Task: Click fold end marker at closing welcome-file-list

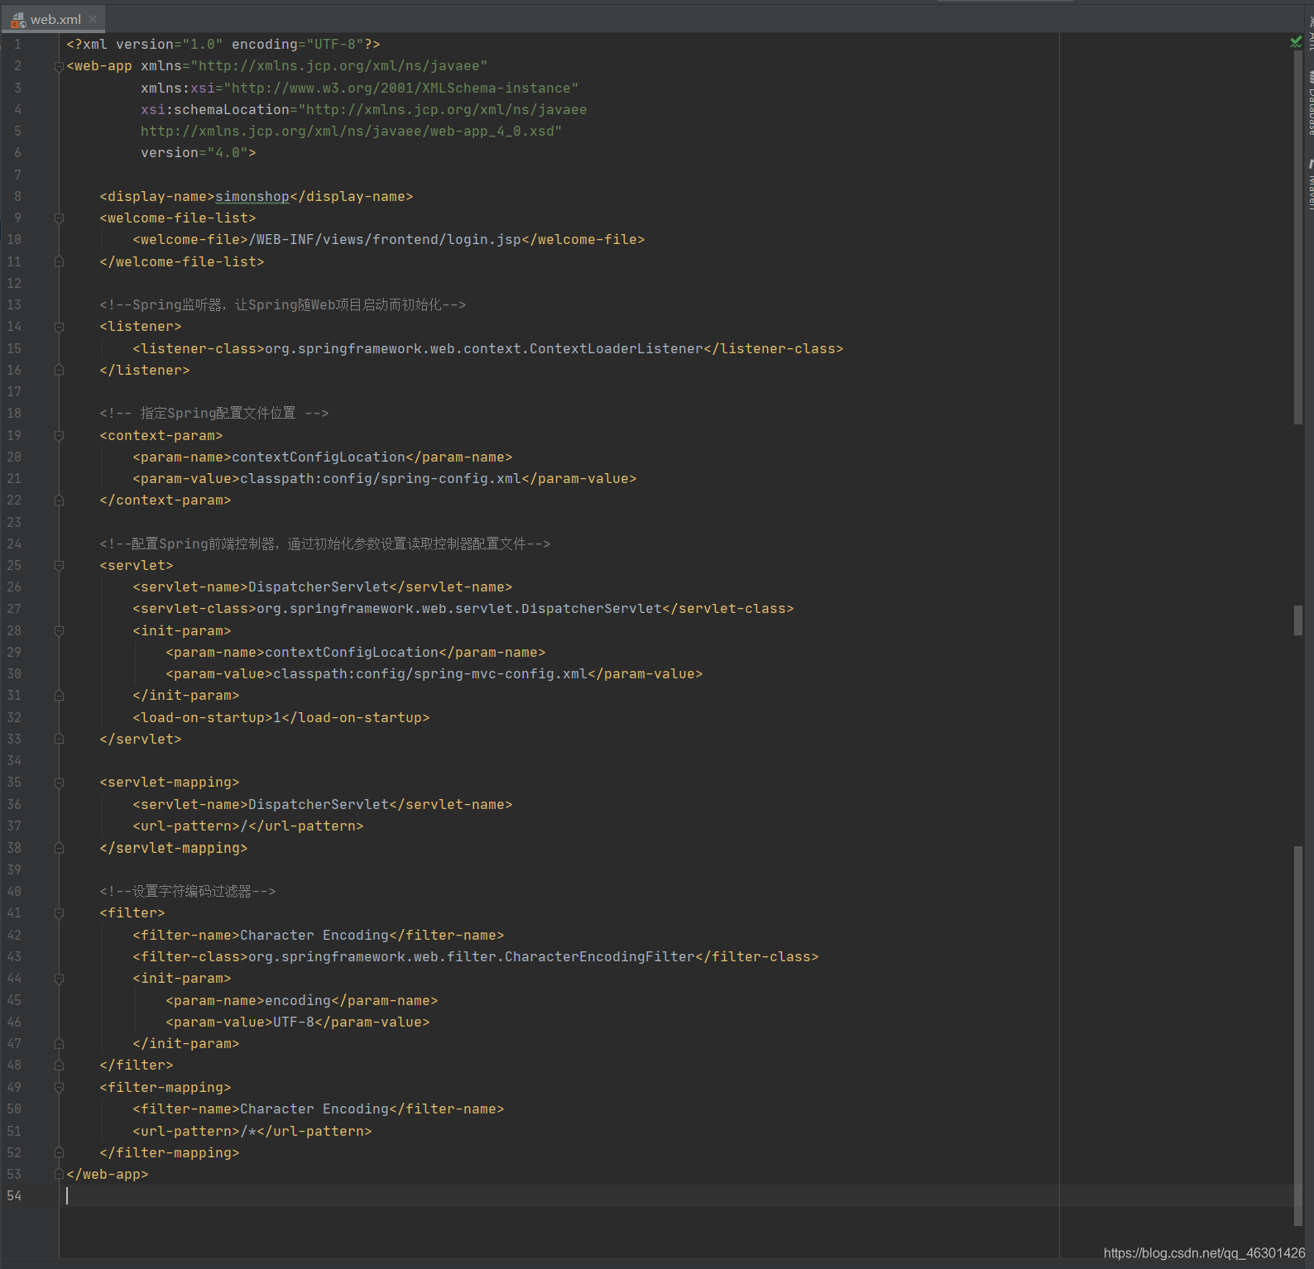Action: [x=59, y=261]
